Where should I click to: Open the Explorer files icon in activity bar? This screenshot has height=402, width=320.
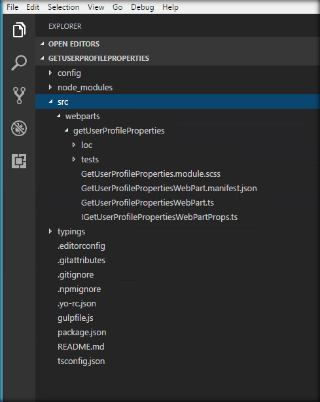[x=19, y=29]
